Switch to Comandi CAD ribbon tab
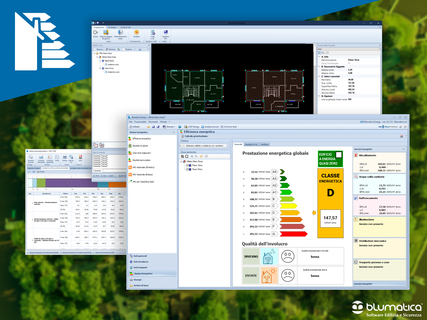427x320 pixels. pyautogui.click(x=126, y=27)
